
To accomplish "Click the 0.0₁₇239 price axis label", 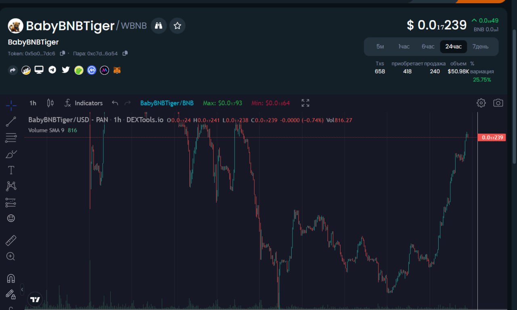I will click(492, 138).
